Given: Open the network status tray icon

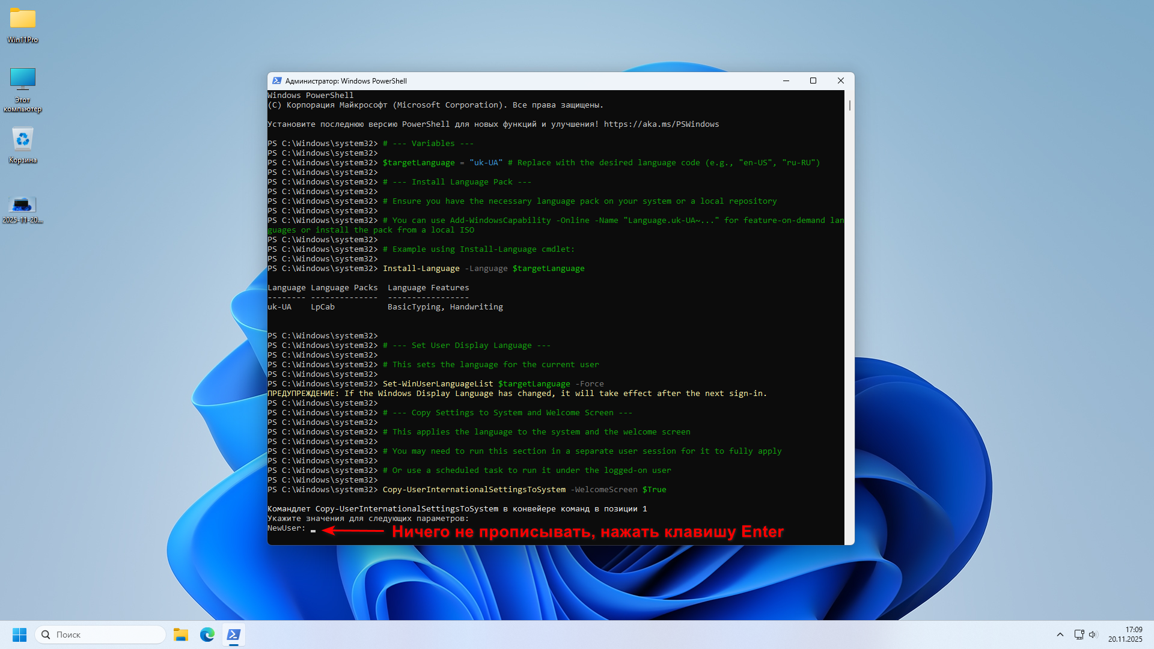Looking at the screenshot, I should click(x=1079, y=635).
